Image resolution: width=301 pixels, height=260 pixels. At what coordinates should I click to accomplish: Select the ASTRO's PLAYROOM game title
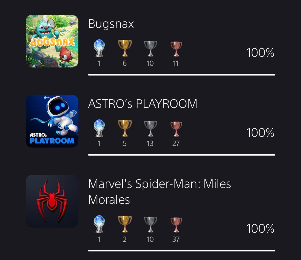coord(143,104)
